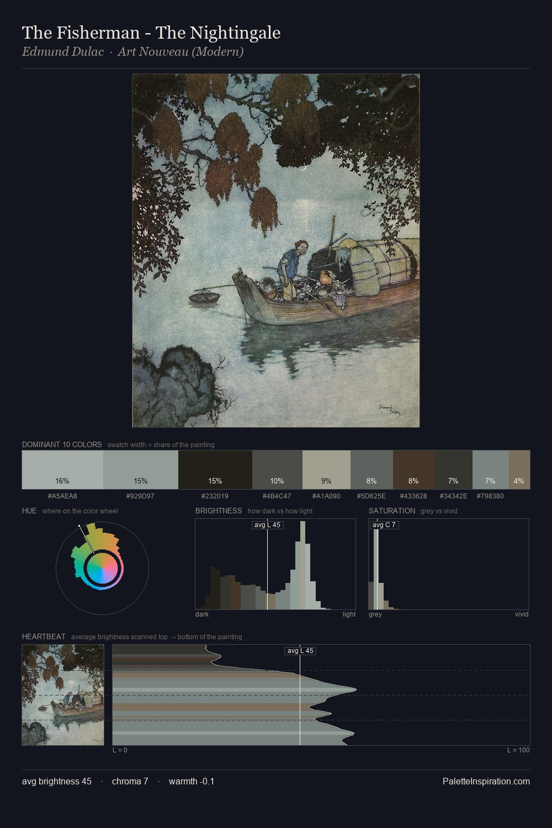Click the #5D625E grey swatch
This screenshot has width=552, height=828.
pyautogui.click(x=371, y=470)
